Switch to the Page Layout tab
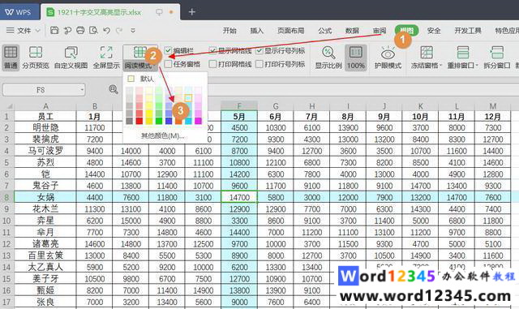Viewport: 519px width, 309px height. [x=290, y=31]
